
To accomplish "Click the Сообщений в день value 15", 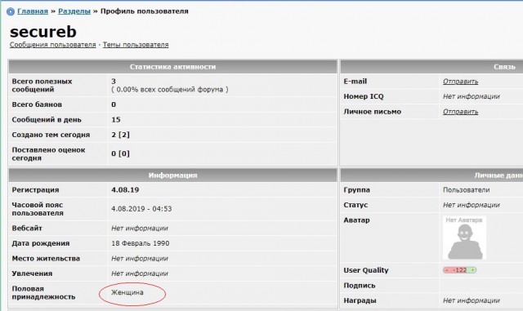I will (x=116, y=120).
